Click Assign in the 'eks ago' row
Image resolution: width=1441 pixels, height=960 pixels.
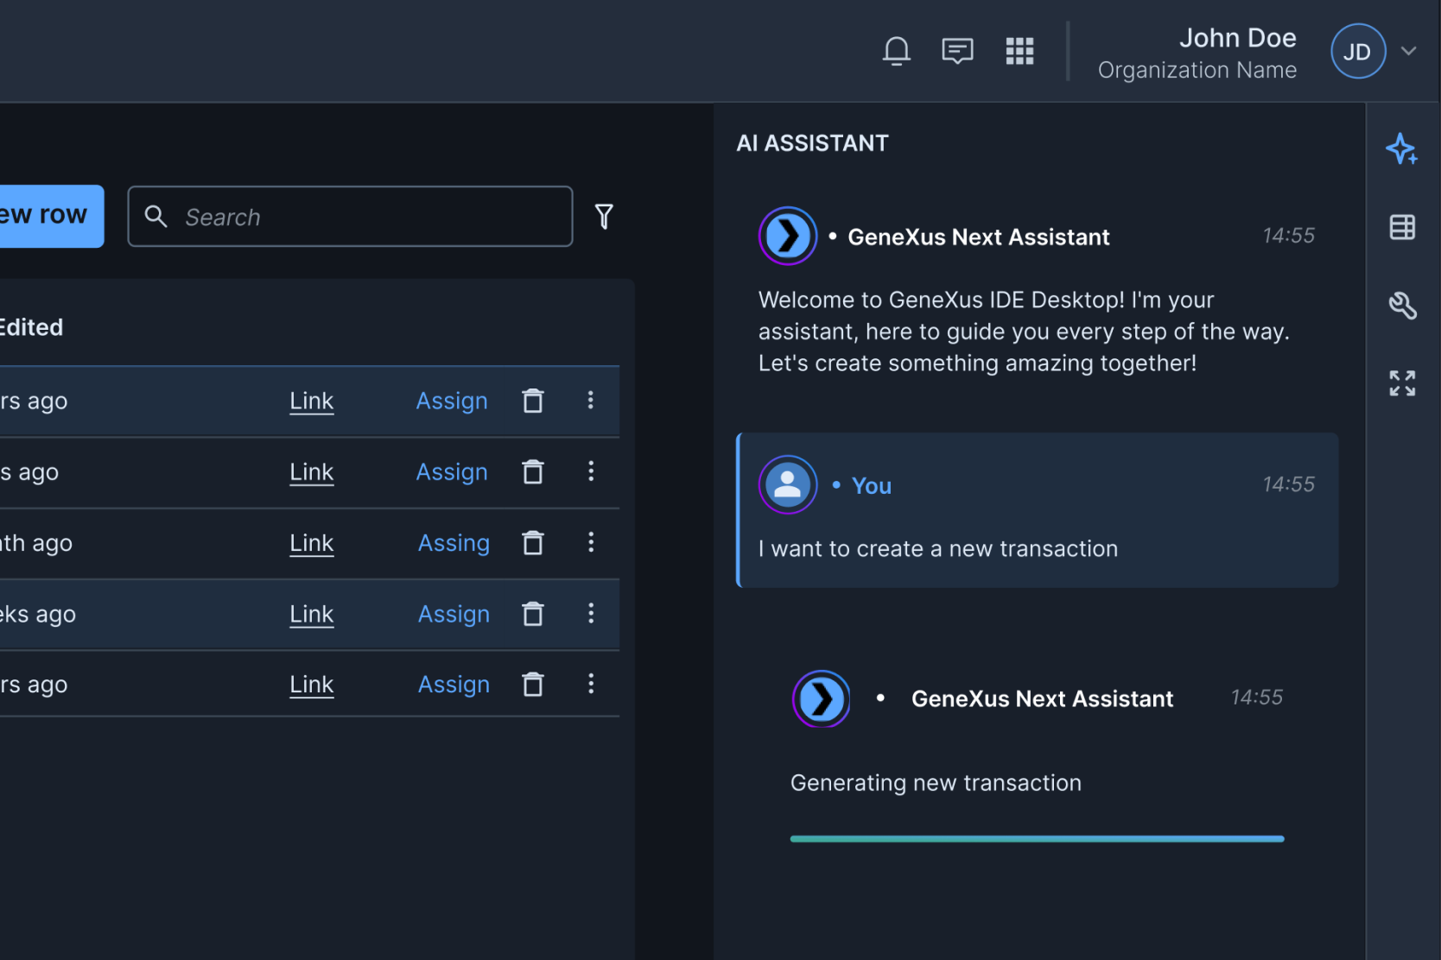454,613
